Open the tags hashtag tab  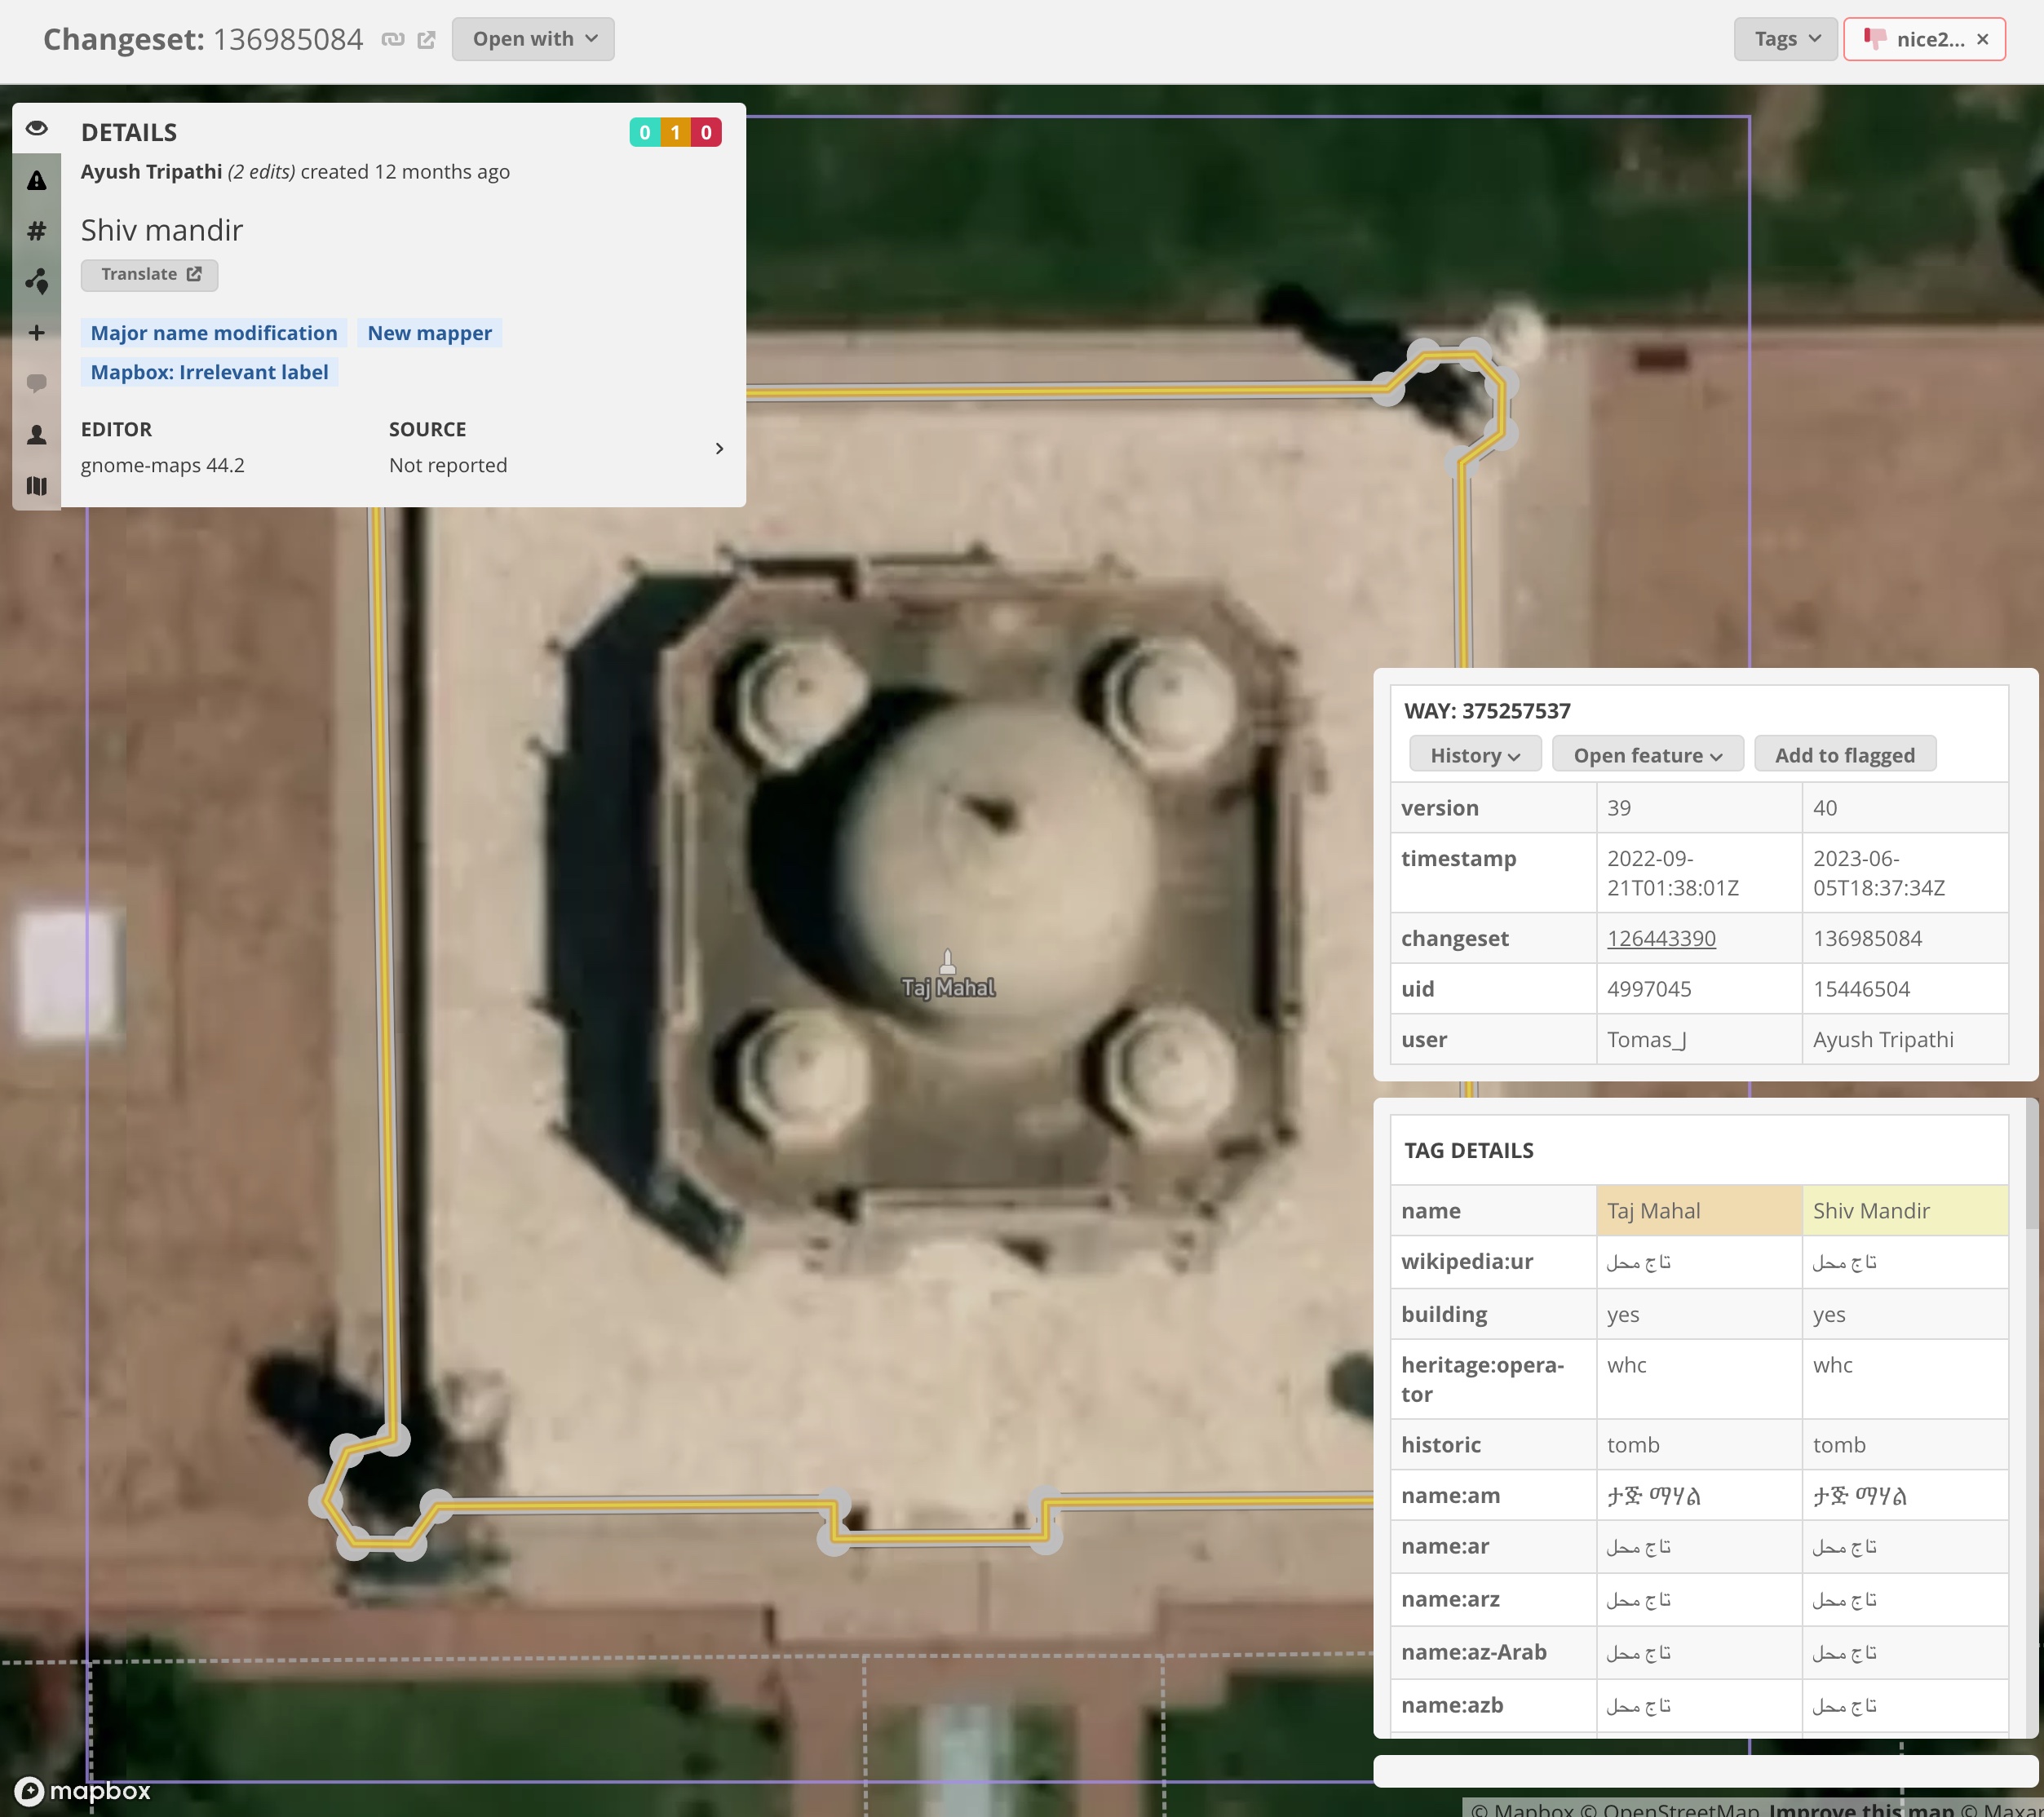[x=37, y=231]
